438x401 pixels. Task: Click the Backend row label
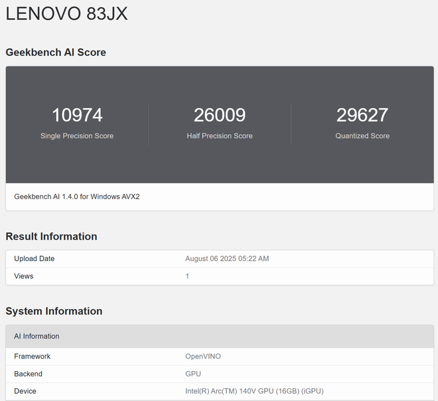coord(29,374)
